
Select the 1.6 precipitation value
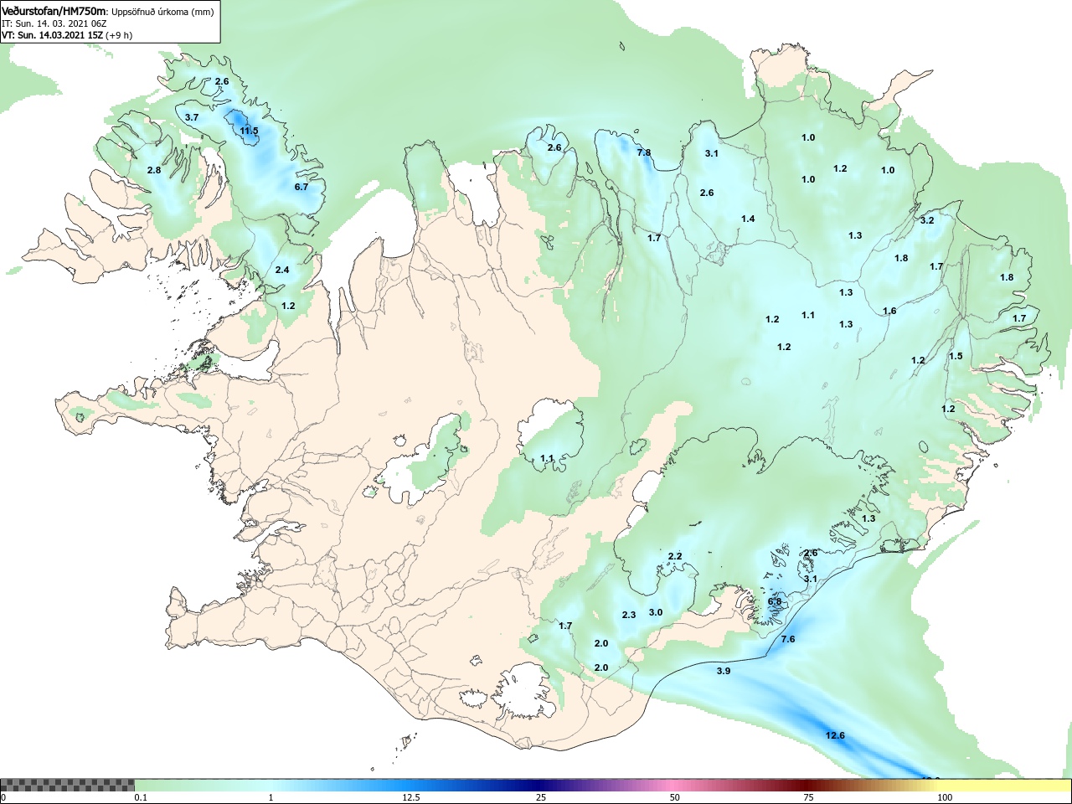tap(889, 311)
